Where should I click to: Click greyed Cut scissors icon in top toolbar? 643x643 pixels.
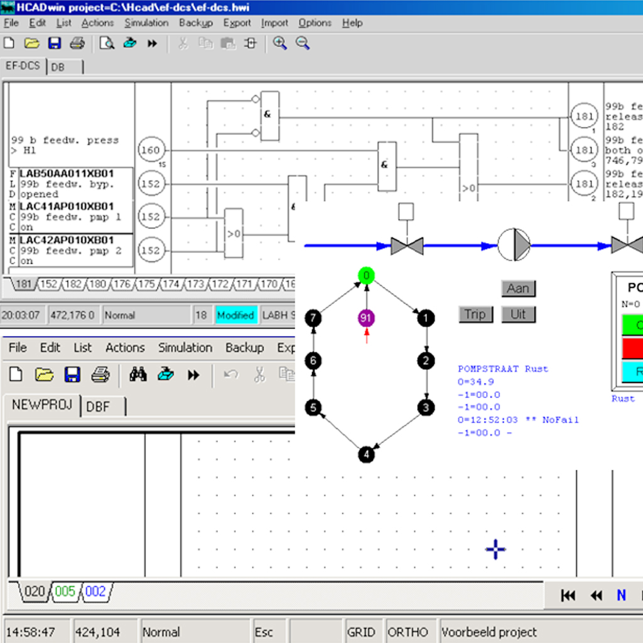coord(183,43)
